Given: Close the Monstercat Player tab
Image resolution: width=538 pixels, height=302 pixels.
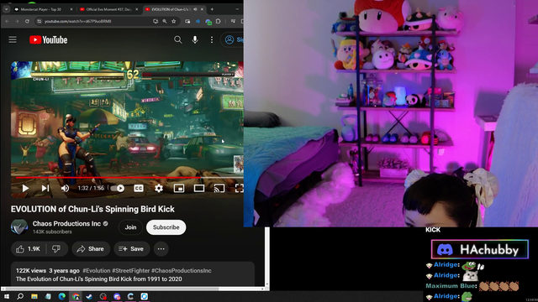Looking at the screenshot, I should click(x=71, y=9).
